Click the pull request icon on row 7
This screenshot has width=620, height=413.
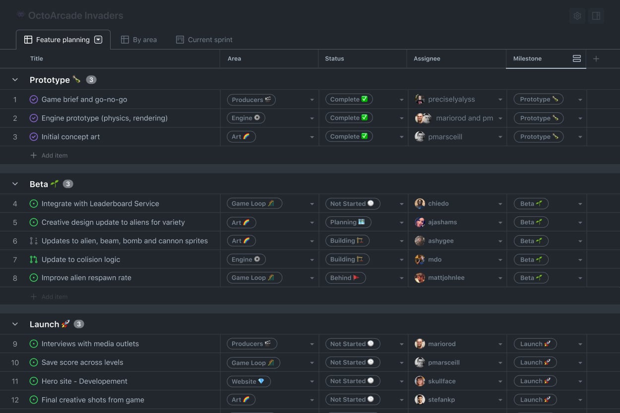pos(34,259)
